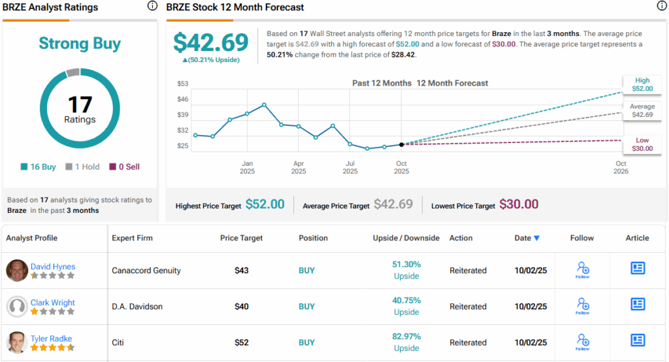
Task: Click Tyler Radke's profile photo
Action: point(17,342)
